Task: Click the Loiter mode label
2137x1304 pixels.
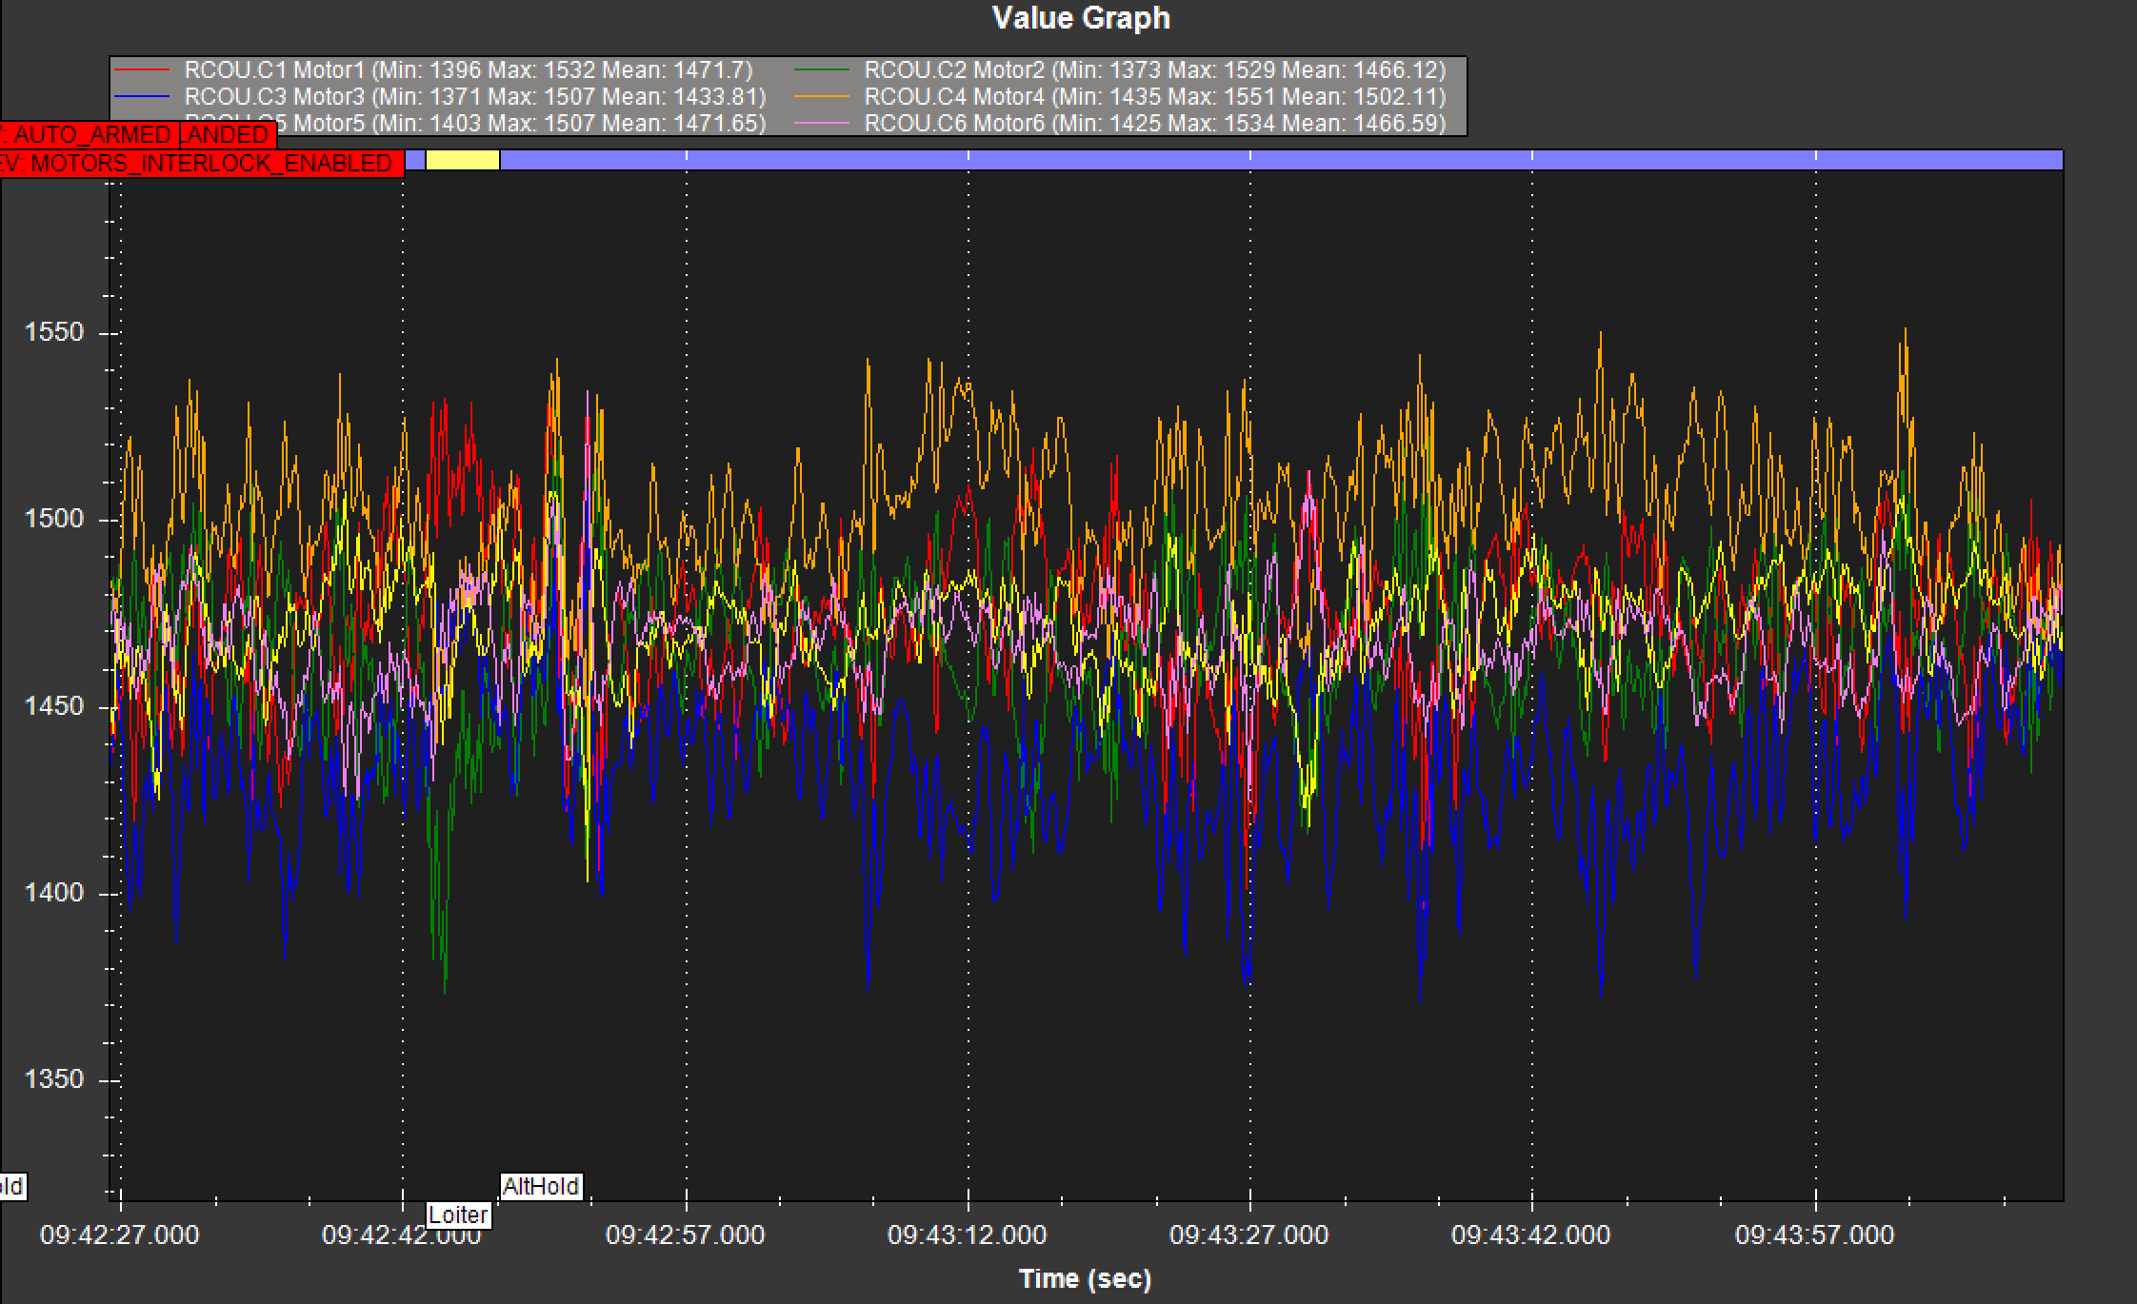Action: (458, 1215)
